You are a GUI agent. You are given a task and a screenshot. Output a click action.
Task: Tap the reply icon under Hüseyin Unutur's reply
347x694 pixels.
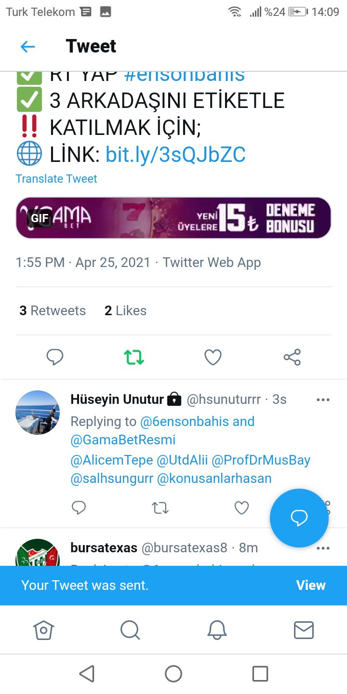(x=79, y=507)
